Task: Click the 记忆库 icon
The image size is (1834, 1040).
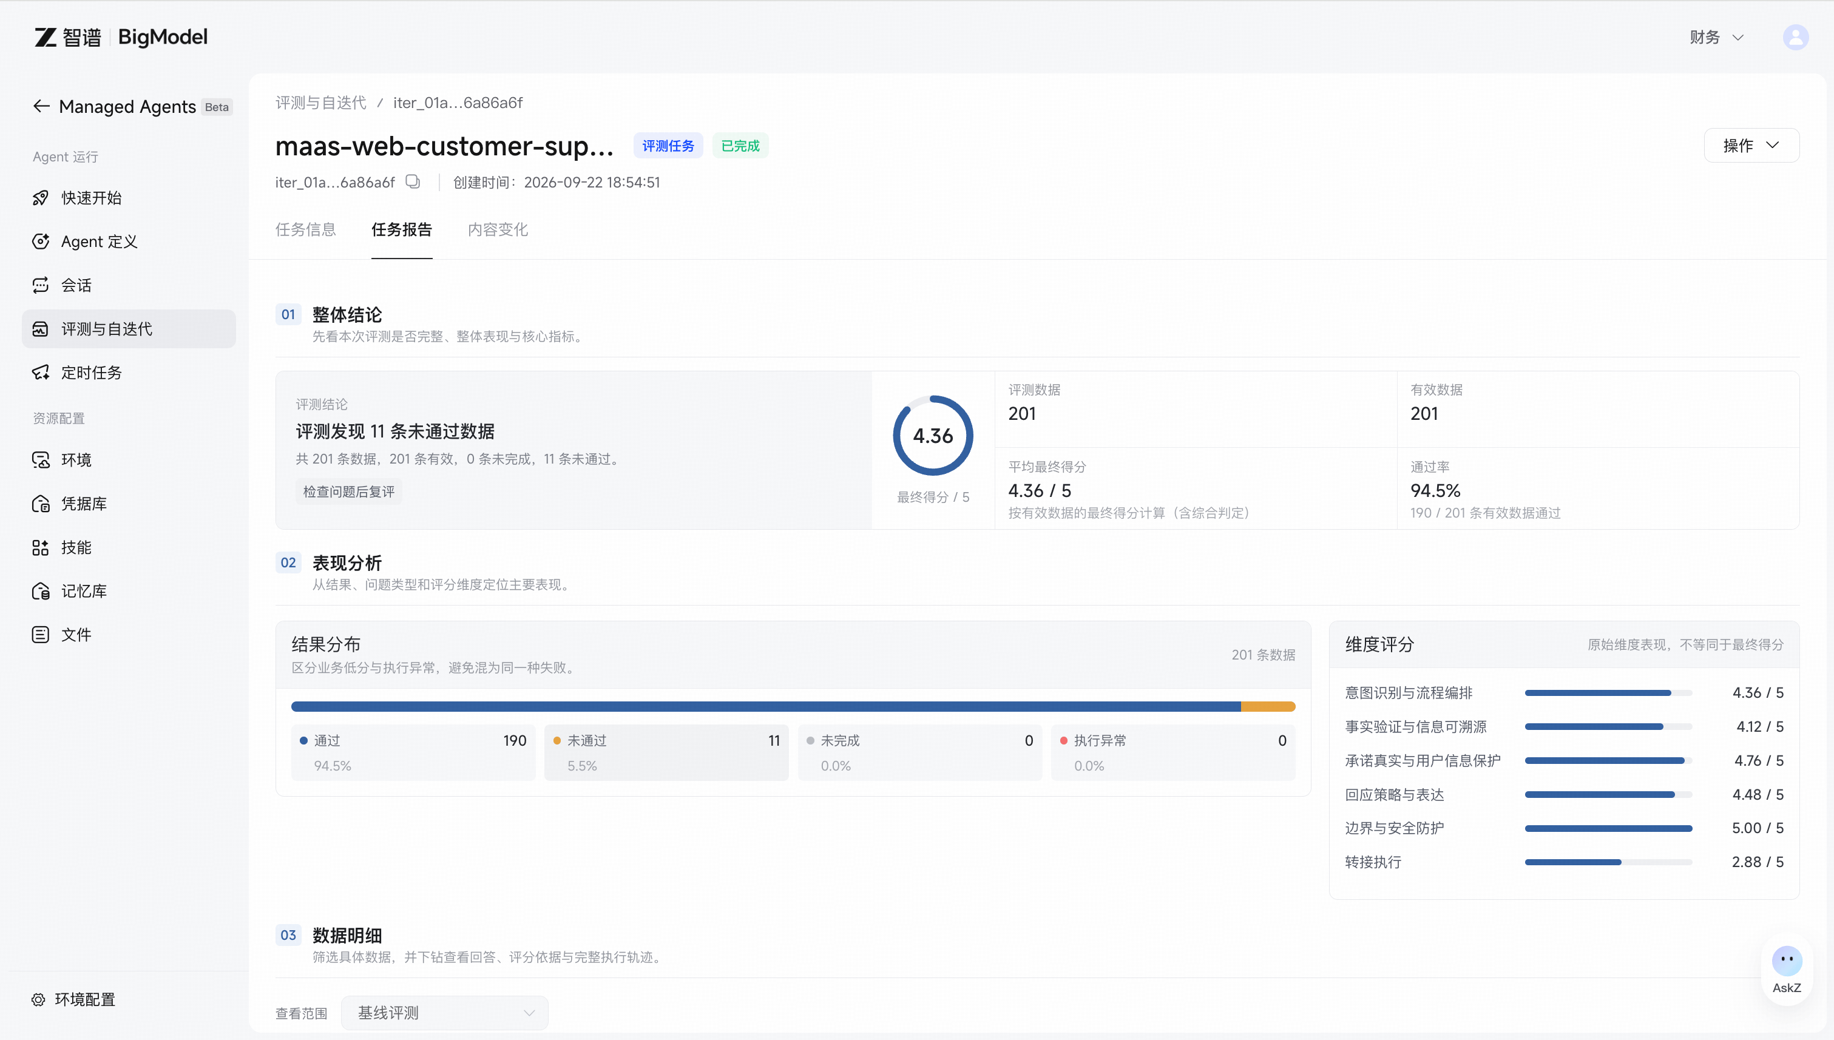Action: [41, 591]
